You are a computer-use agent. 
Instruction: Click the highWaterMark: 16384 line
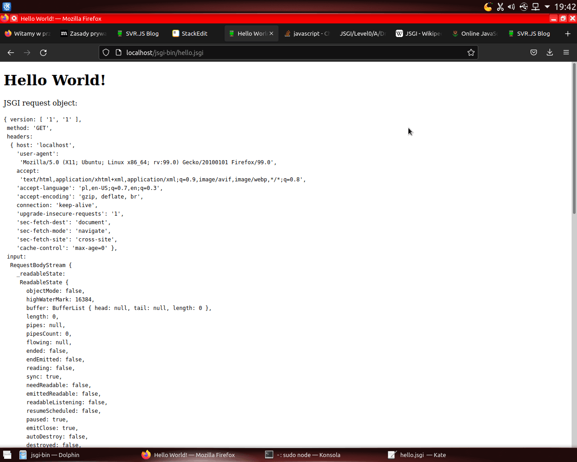tap(60, 300)
